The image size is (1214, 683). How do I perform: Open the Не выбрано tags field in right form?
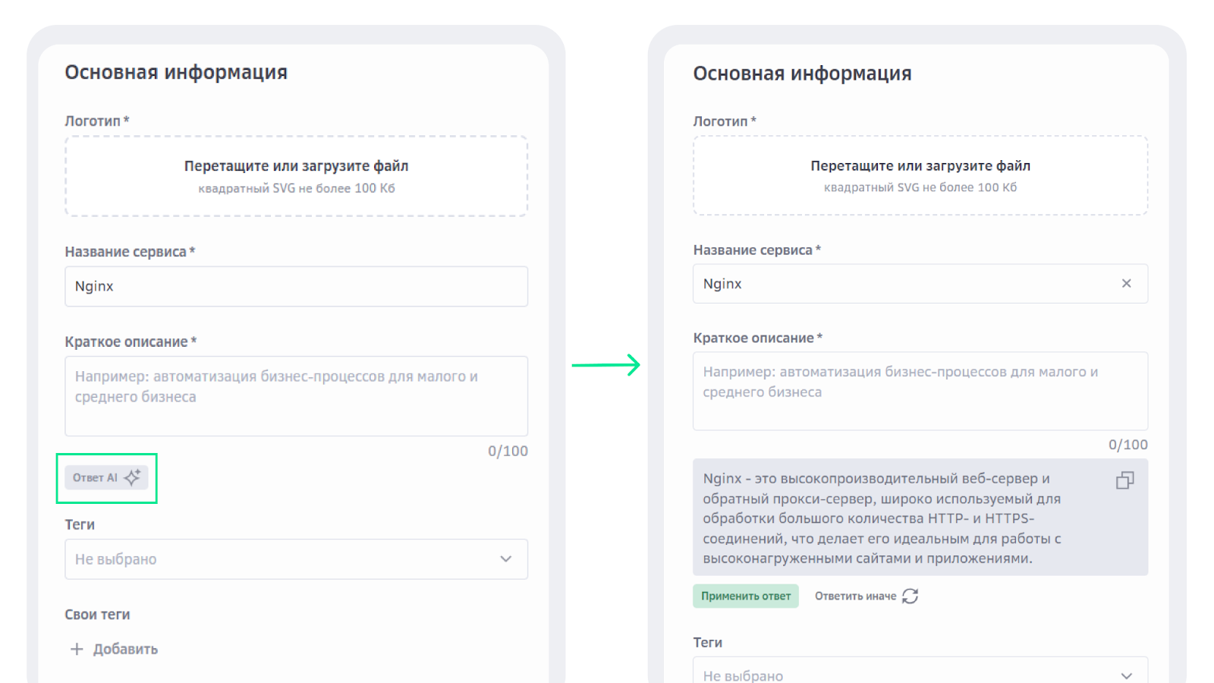click(895, 675)
